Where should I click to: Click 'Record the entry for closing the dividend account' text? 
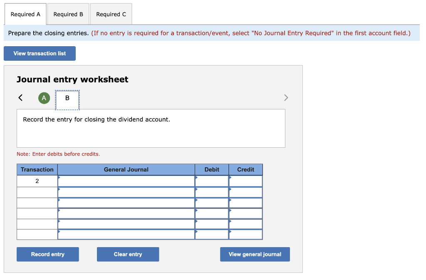97,119
